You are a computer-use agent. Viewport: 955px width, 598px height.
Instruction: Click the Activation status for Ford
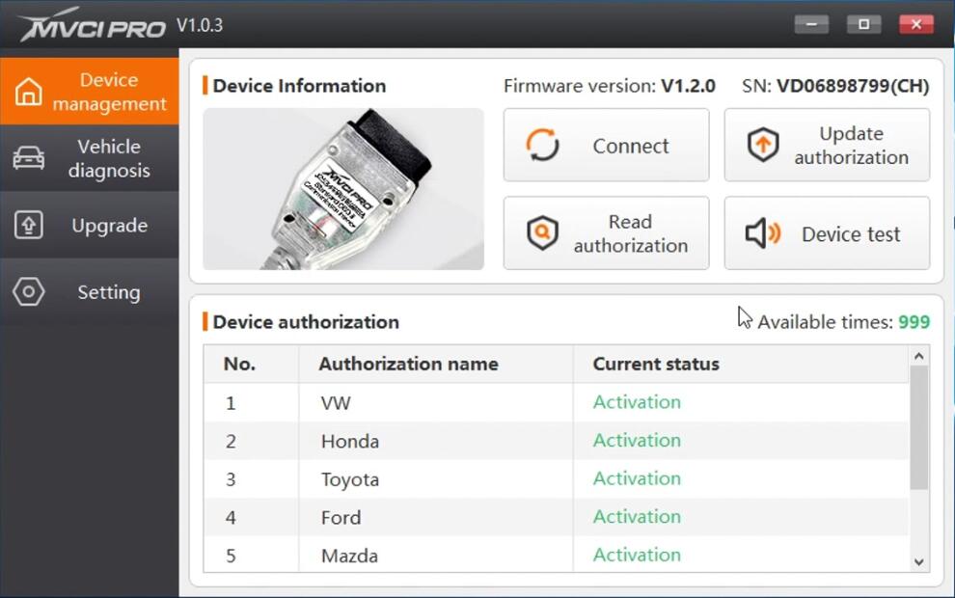pyautogui.click(x=637, y=516)
